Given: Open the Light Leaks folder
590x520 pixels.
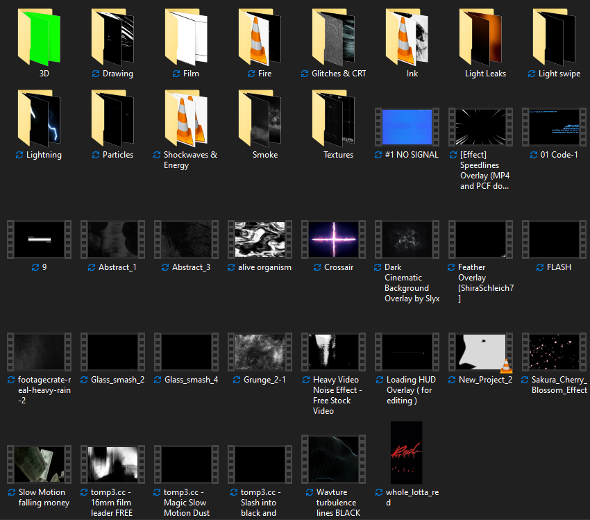Looking at the screenshot, I should click(x=480, y=37).
